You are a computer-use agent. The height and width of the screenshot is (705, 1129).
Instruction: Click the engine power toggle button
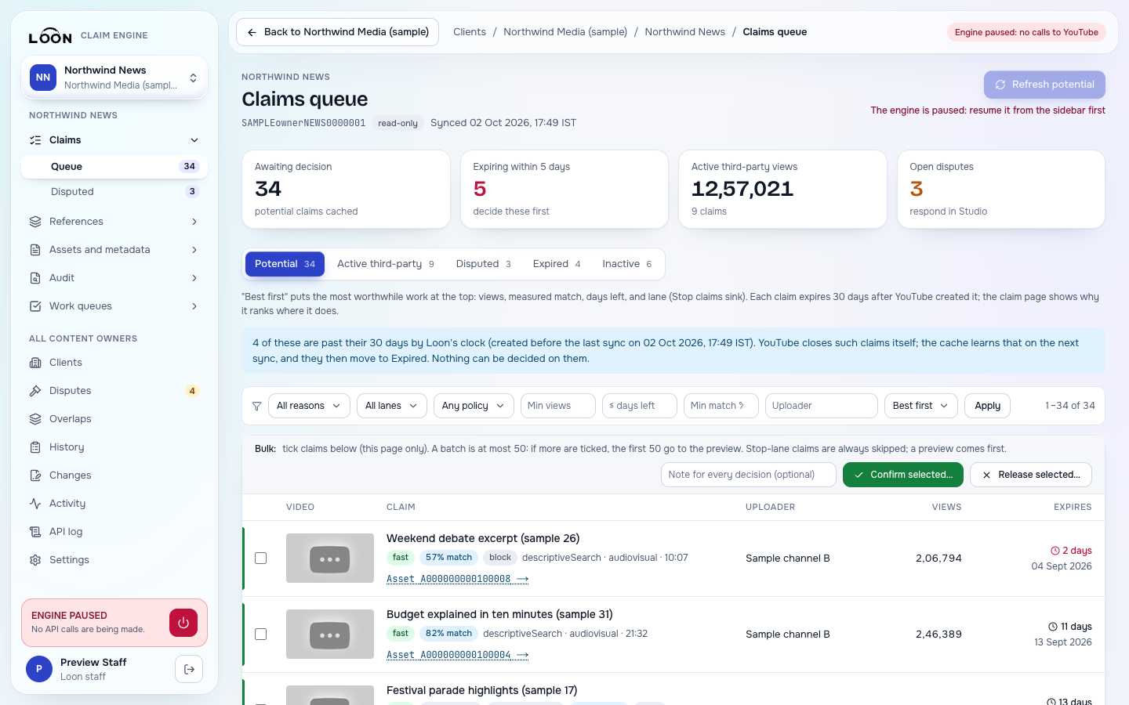(x=183, y=623)
